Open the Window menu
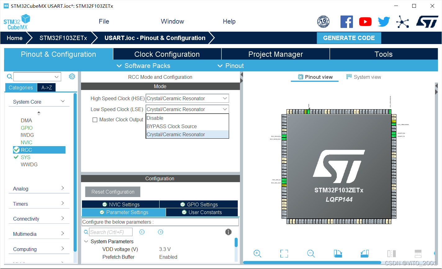The image size is (442, 269). click(x=172, y=21)
